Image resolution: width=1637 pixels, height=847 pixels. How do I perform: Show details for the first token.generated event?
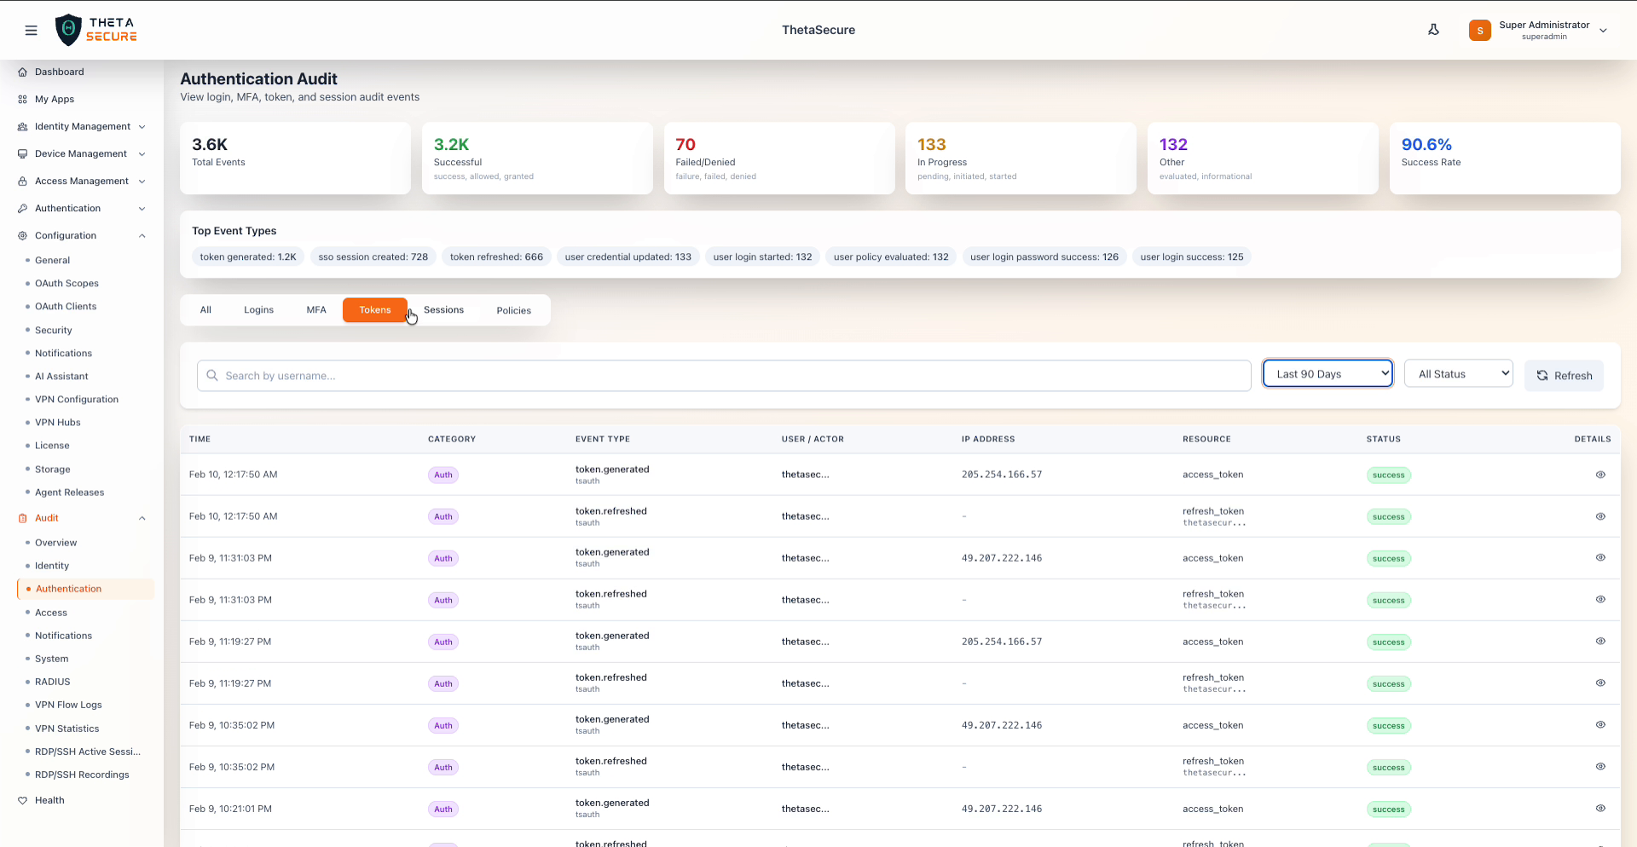pyautogui.click(x=1601, y=475)
